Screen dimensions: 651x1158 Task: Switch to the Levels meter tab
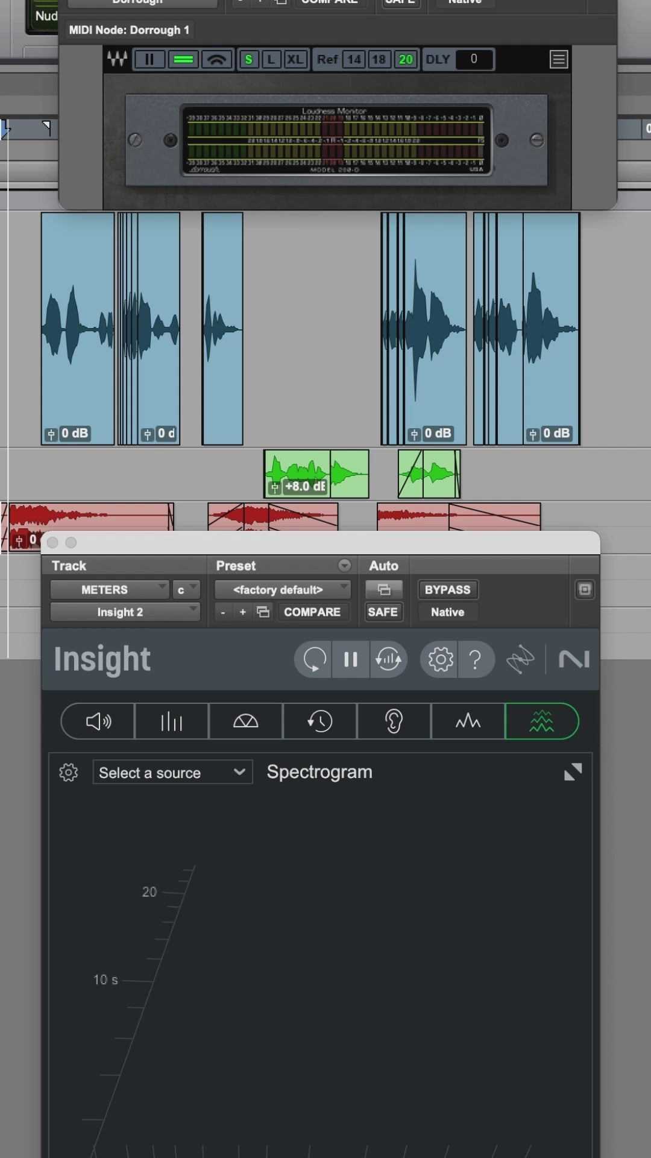(x=172, y=721)
